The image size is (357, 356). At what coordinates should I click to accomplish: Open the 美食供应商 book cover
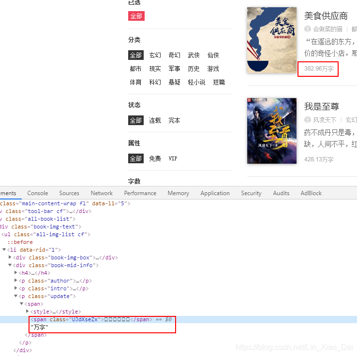tap(272, 40)
